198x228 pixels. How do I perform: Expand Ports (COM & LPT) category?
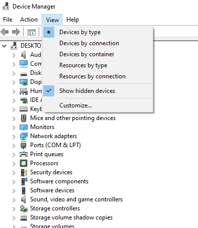tap(14, 146)
